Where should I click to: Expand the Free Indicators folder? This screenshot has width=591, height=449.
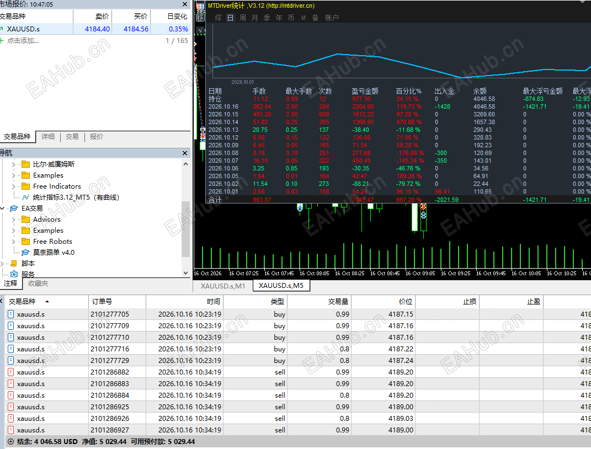(14, 186)
